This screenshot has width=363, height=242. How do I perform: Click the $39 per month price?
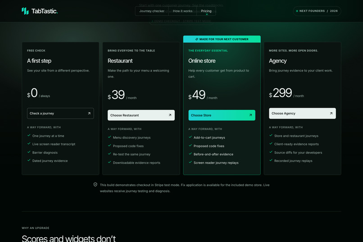point(122,95)
